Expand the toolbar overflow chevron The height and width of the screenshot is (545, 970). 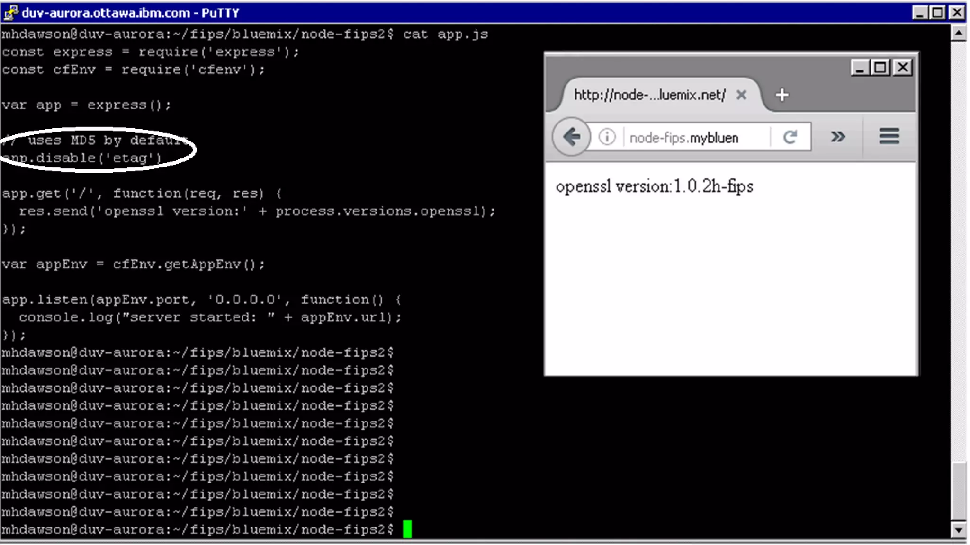(837, 137)
